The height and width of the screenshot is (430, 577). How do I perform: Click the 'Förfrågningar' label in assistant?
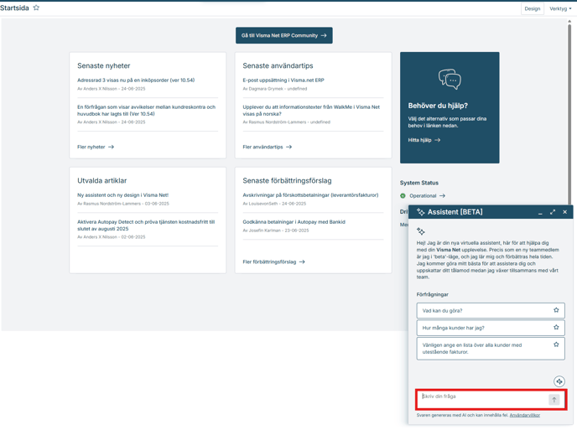tap(433, 295)
